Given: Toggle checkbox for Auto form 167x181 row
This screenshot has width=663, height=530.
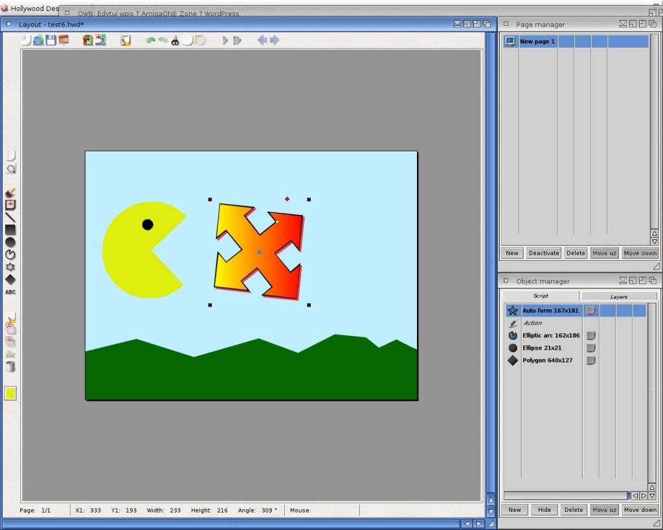Looking at the screenshot, I should pos(590,311).
